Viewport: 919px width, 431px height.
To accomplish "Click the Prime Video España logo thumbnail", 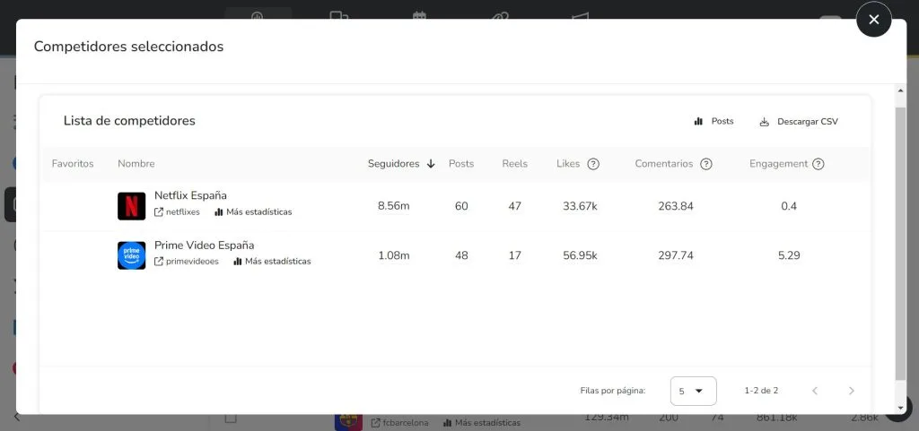I will pos(131,255).
